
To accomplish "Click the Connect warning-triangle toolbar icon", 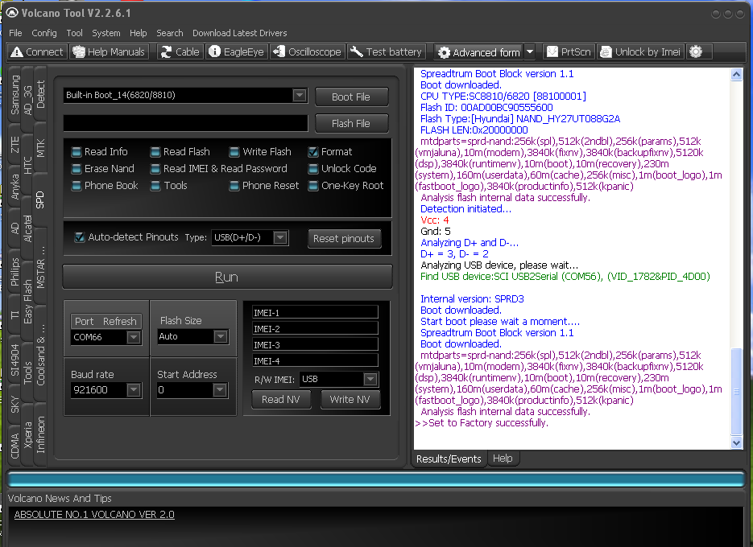I will tap(17, 51).
